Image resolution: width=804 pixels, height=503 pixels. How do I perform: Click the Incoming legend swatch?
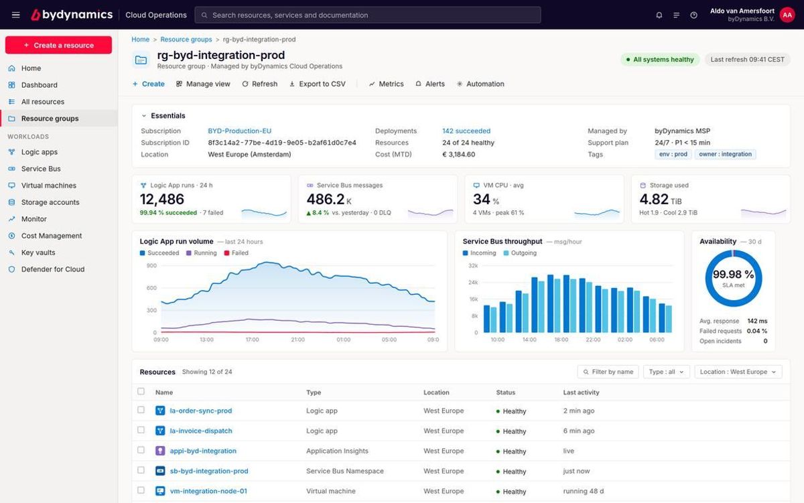point(466,253)
